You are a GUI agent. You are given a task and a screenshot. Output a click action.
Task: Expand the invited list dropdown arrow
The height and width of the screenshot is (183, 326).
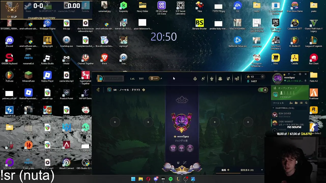point(262,170)
